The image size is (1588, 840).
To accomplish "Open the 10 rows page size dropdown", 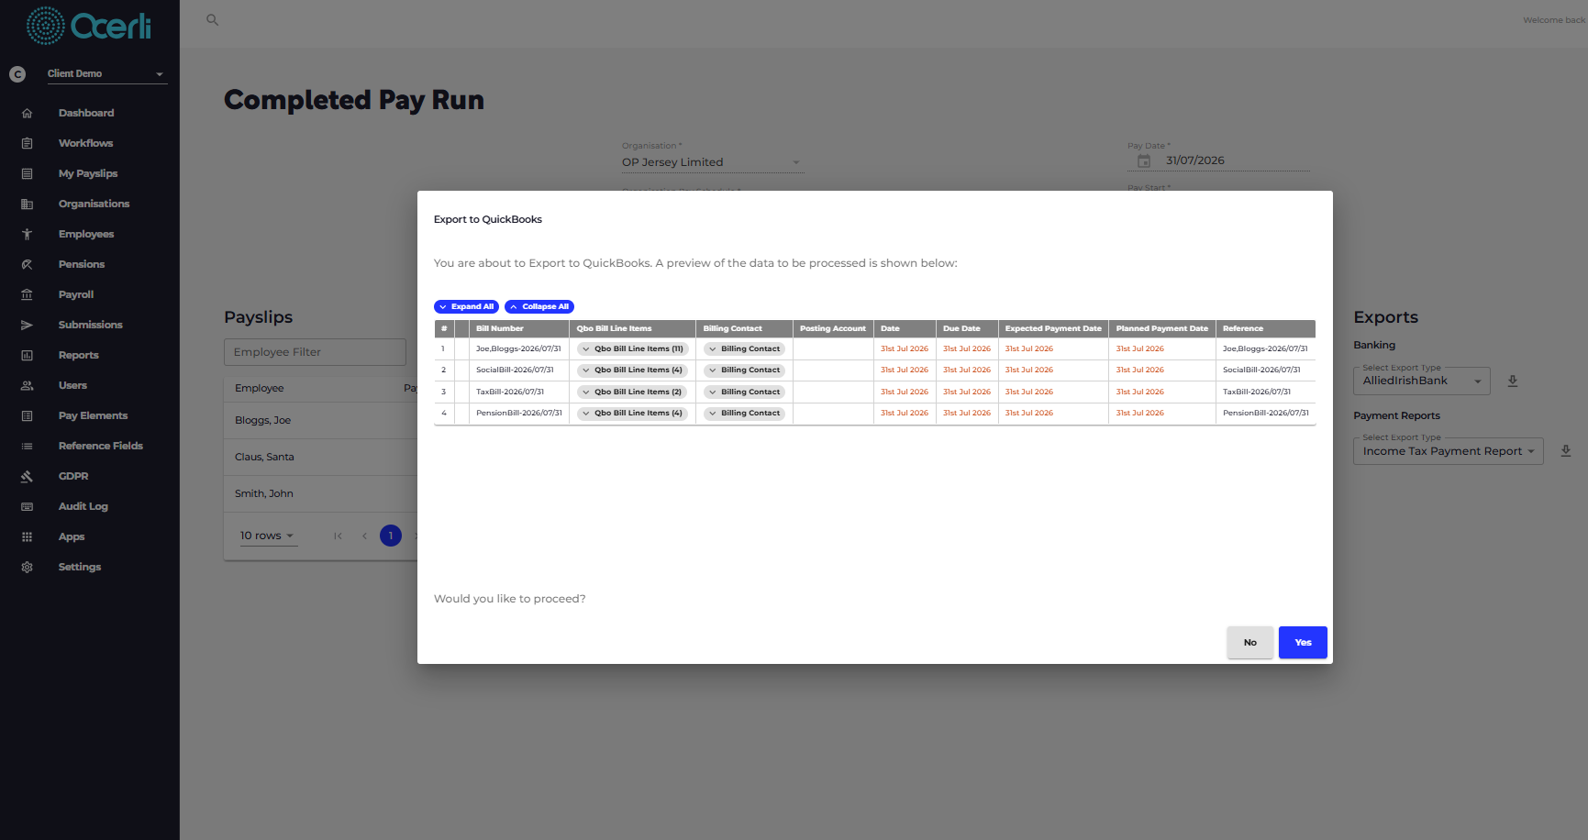I will (x=268, y=536).
